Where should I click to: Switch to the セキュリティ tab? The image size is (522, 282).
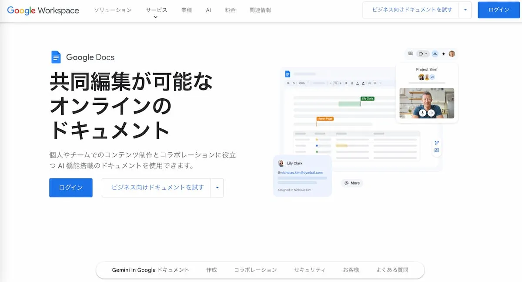[x=309, y=270]
